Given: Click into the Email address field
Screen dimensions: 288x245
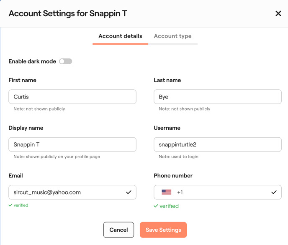Looking at the screenshot, I should 67,192.
